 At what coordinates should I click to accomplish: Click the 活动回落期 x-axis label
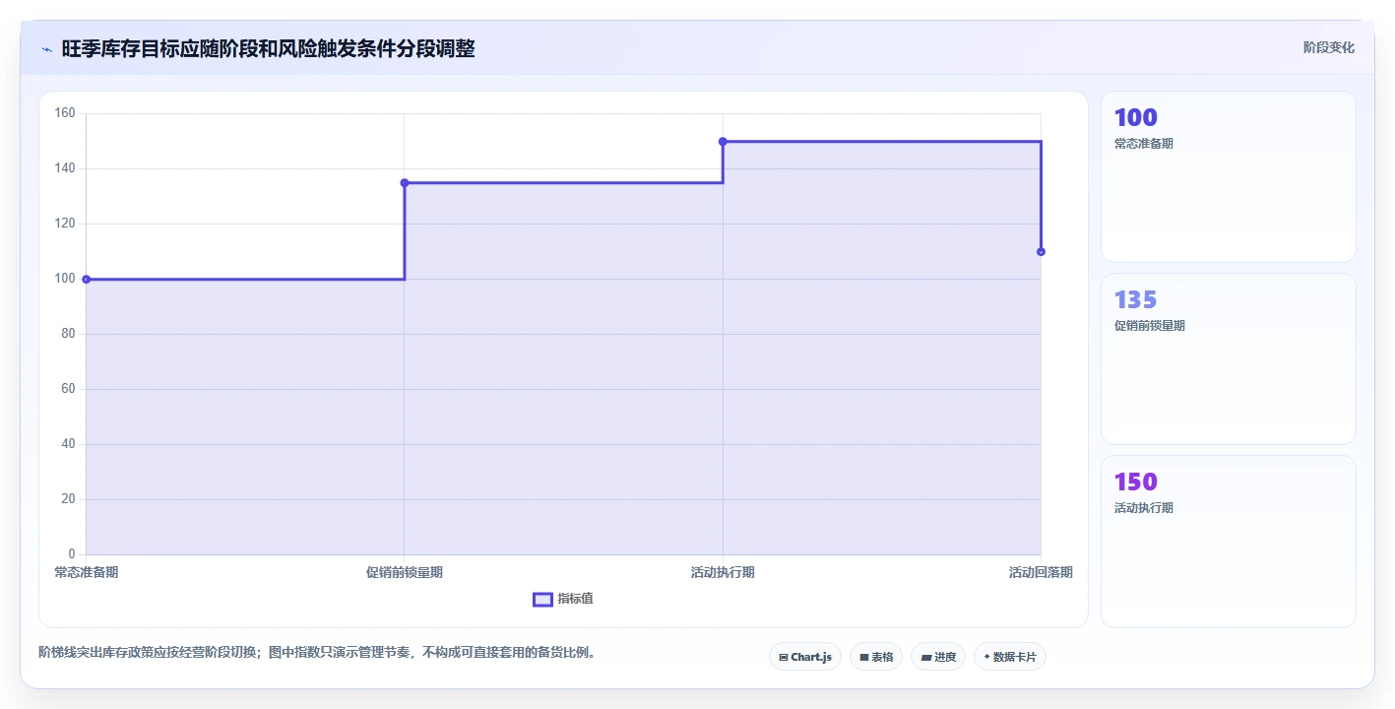point(1041,573)
